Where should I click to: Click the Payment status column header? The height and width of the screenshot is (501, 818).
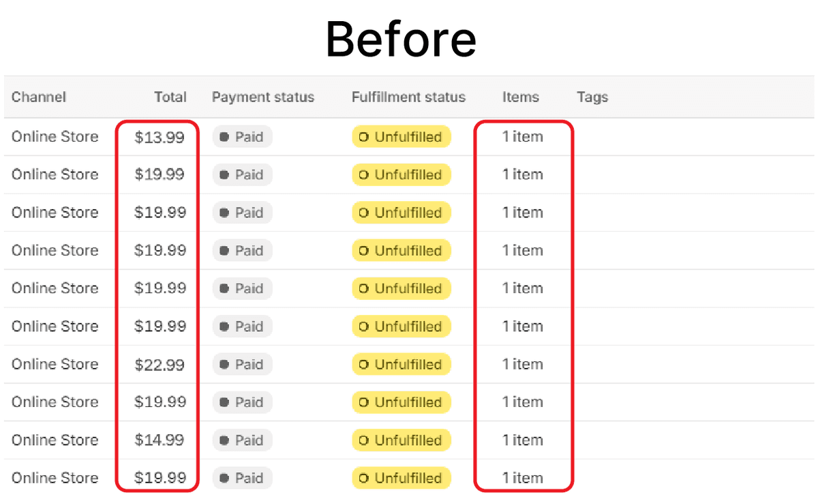click(262, 97)
